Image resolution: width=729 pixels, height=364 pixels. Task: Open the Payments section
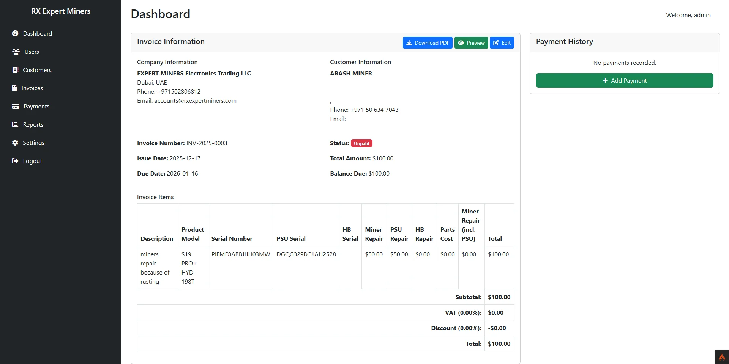coord(61,106)
